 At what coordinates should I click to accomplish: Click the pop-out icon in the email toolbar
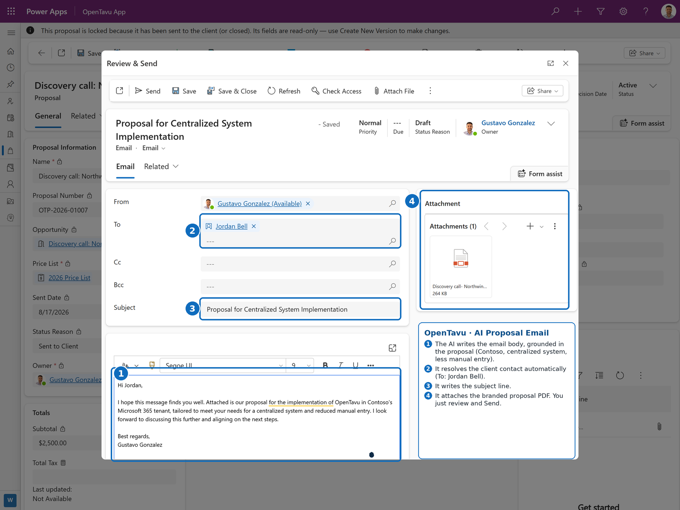(119, 91)
